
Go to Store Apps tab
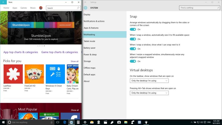coord(15,8)
